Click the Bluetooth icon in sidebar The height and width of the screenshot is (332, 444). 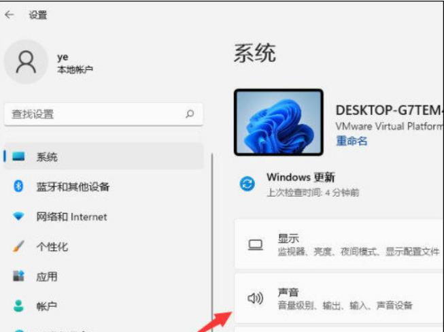[18, 186]
